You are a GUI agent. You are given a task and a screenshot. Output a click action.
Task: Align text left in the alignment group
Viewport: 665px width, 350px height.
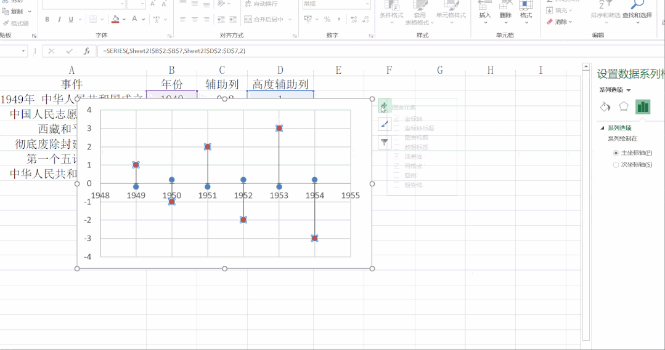tap(183, 20)
